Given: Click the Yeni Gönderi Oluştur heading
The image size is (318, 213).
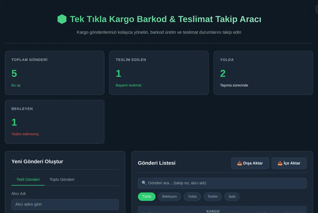Looking at the screenshot, I should click(x=37, y=161).
